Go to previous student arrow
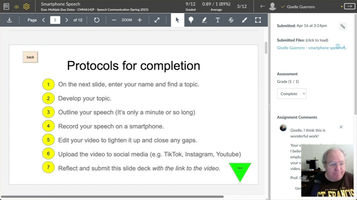The height and width of the screenshot is (200, 357). point(262,6)
